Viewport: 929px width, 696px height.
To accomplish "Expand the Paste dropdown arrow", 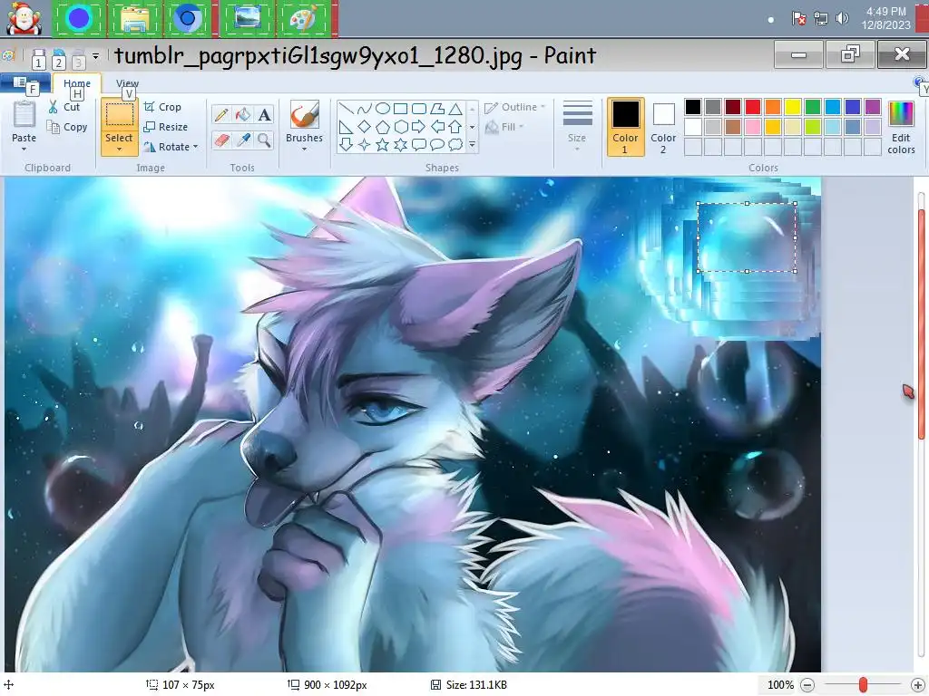I will [x=24, y=150].
